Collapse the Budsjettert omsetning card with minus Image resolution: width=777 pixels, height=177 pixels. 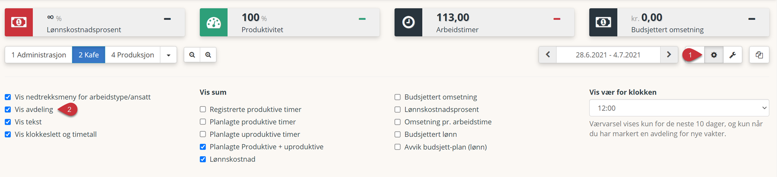coord(752,19)
